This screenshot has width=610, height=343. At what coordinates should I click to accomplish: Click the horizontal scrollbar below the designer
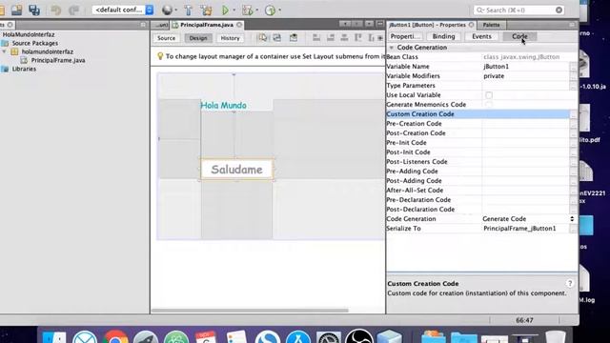(x=250, y=311)
